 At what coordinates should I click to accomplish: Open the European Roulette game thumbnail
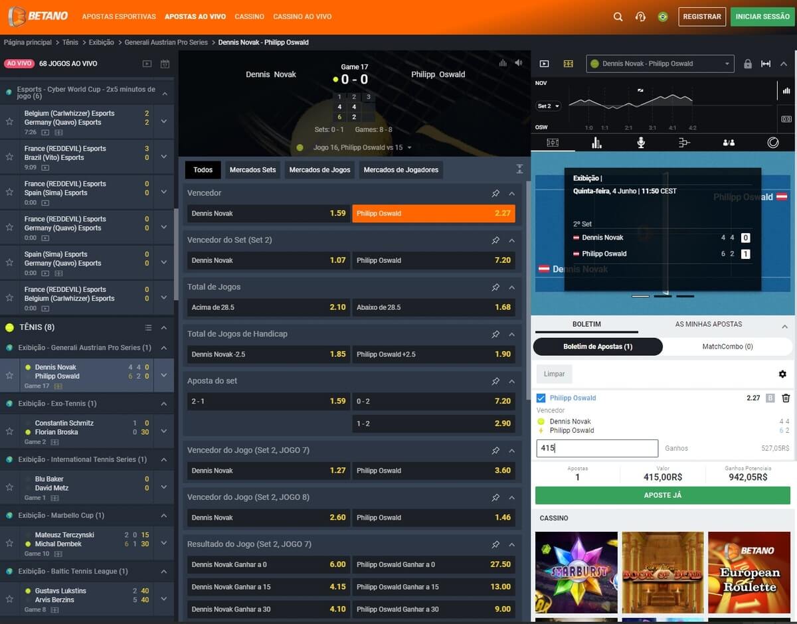tap(749, 572)
